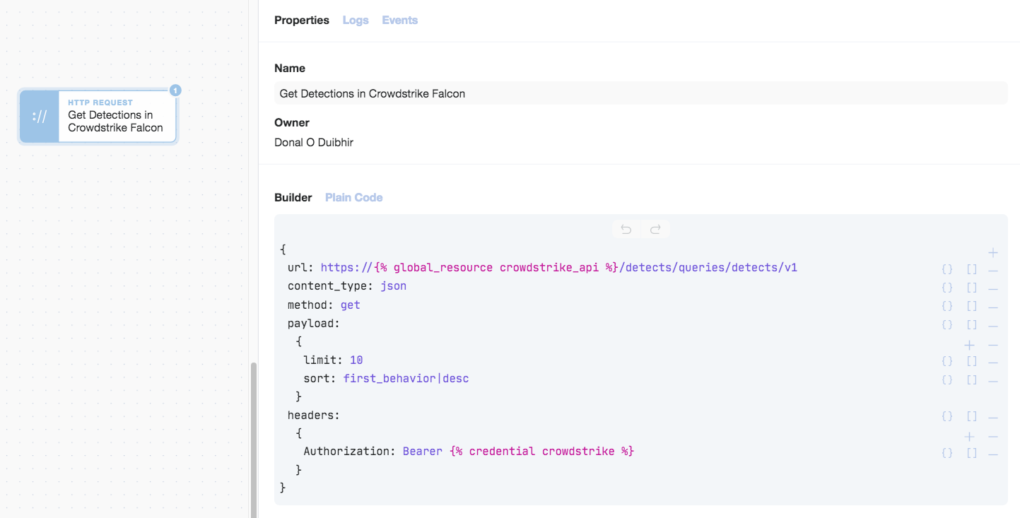Click the canvas vertical scrollbar
This screenshot has width=1020, height=518.
click(253, 440)
